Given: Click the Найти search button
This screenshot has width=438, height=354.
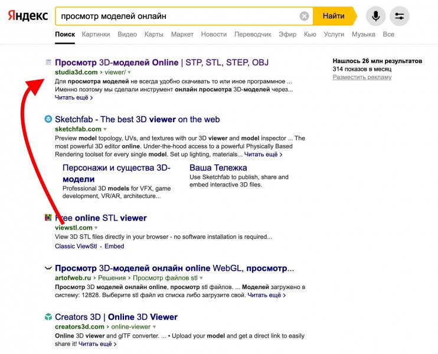Looking at the screenshot, I should 334,16.
